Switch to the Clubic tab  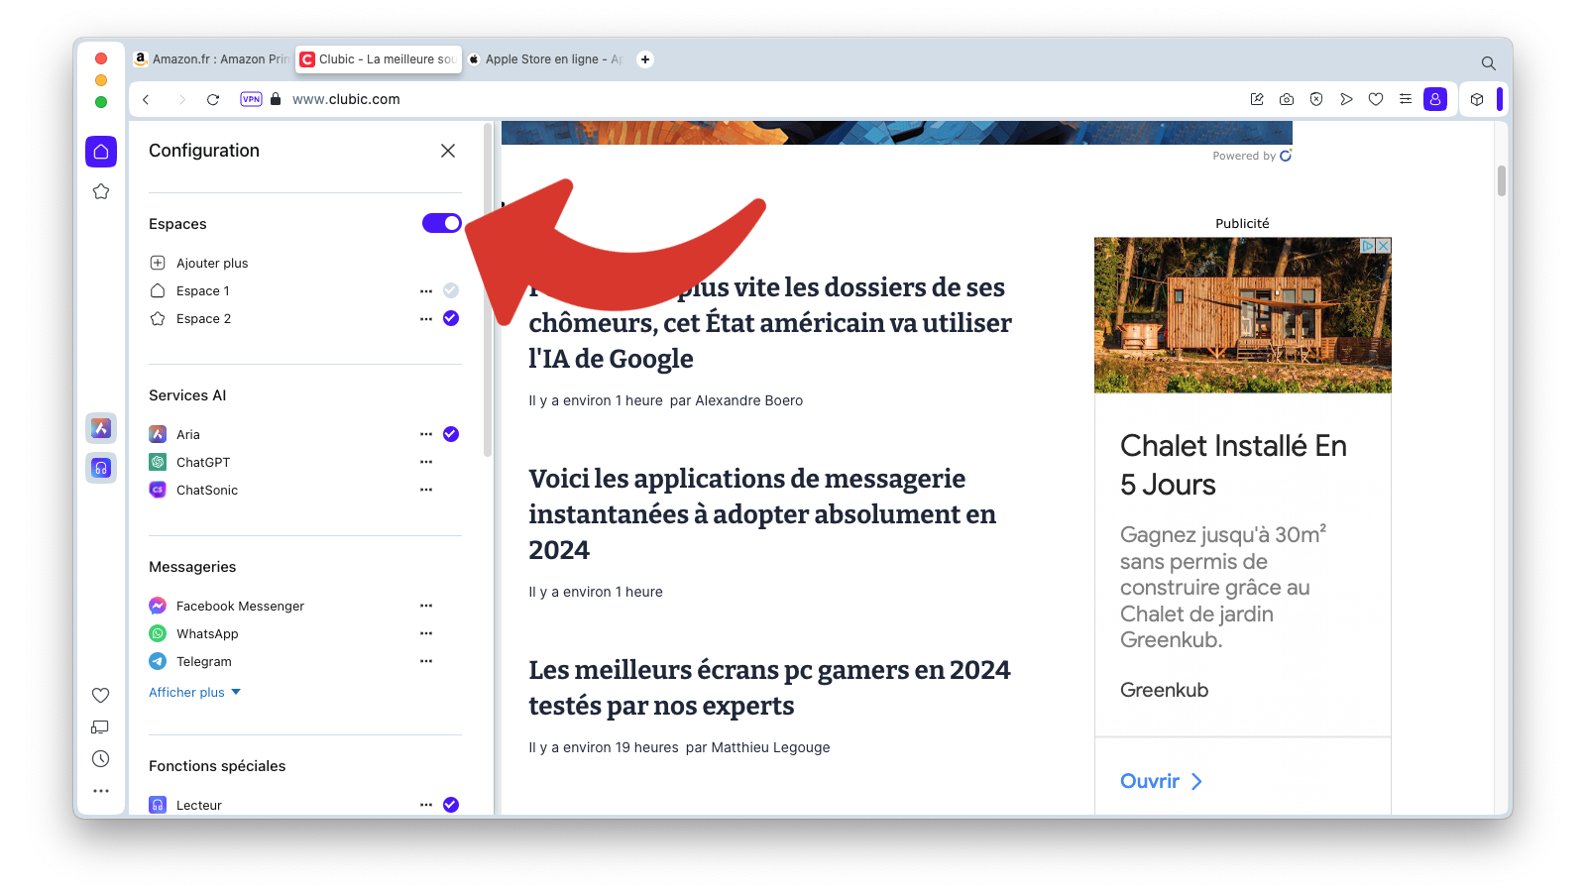pyautogui.click(x=379, y=59)
